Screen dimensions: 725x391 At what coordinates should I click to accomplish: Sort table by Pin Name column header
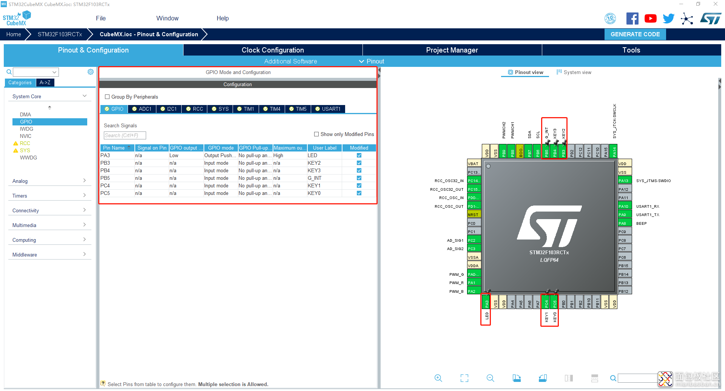click(117, 148)
